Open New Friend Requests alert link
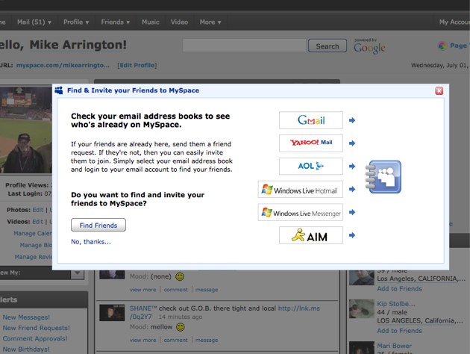Screen dimensions: 470x354 click(x=36, y=328)
